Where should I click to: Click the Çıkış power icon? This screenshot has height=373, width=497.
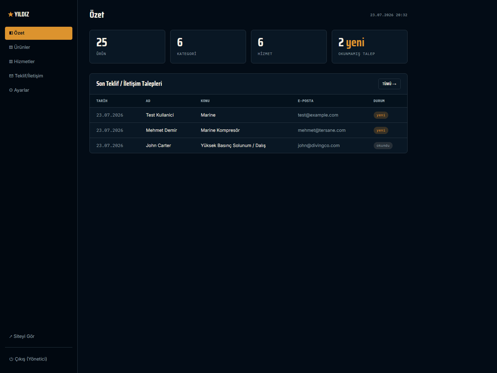click(x=11, y=359)
